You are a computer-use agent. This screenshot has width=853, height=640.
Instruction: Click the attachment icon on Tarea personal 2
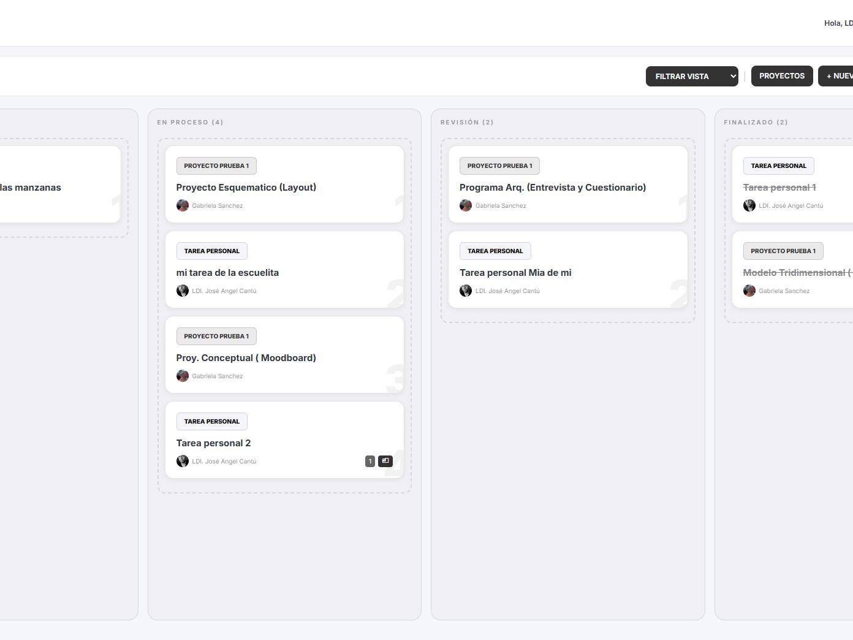coord(385,461)
